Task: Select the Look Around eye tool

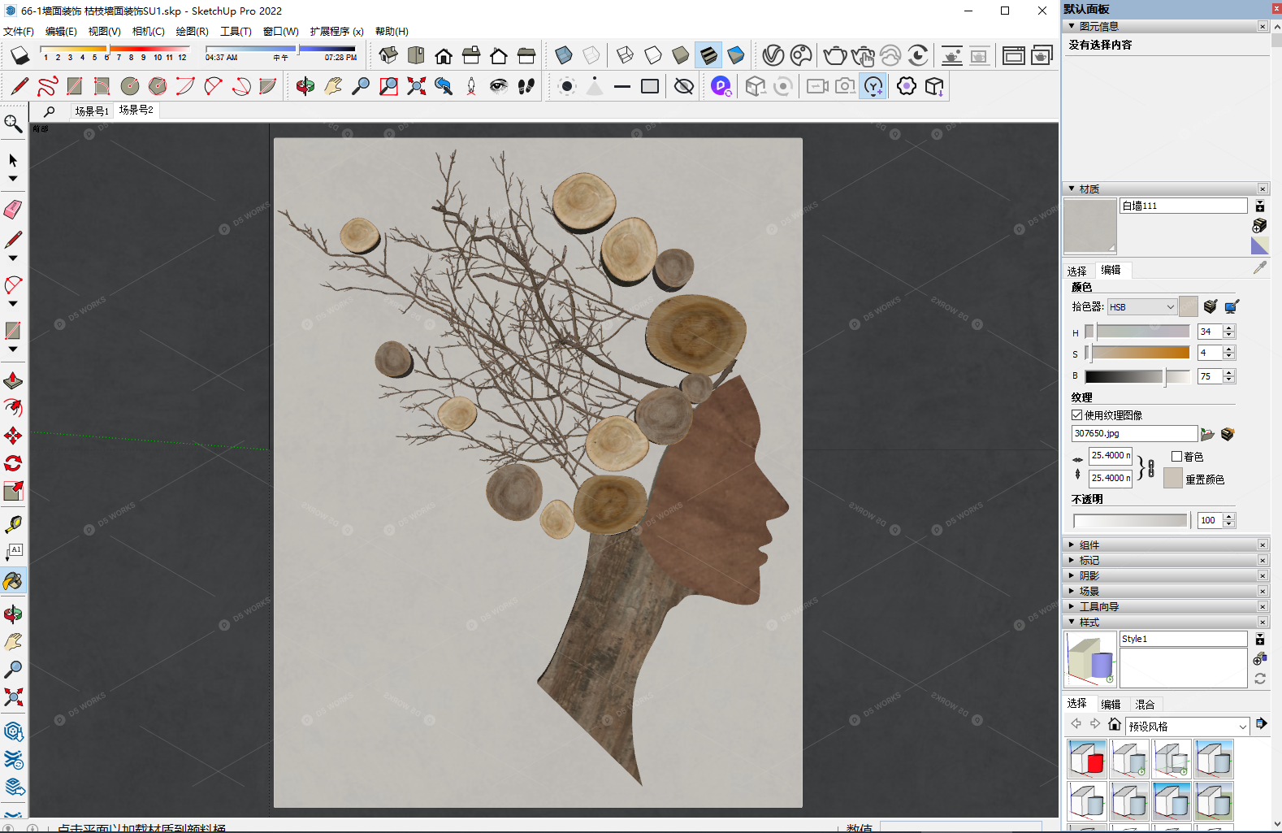Action: 499,86
